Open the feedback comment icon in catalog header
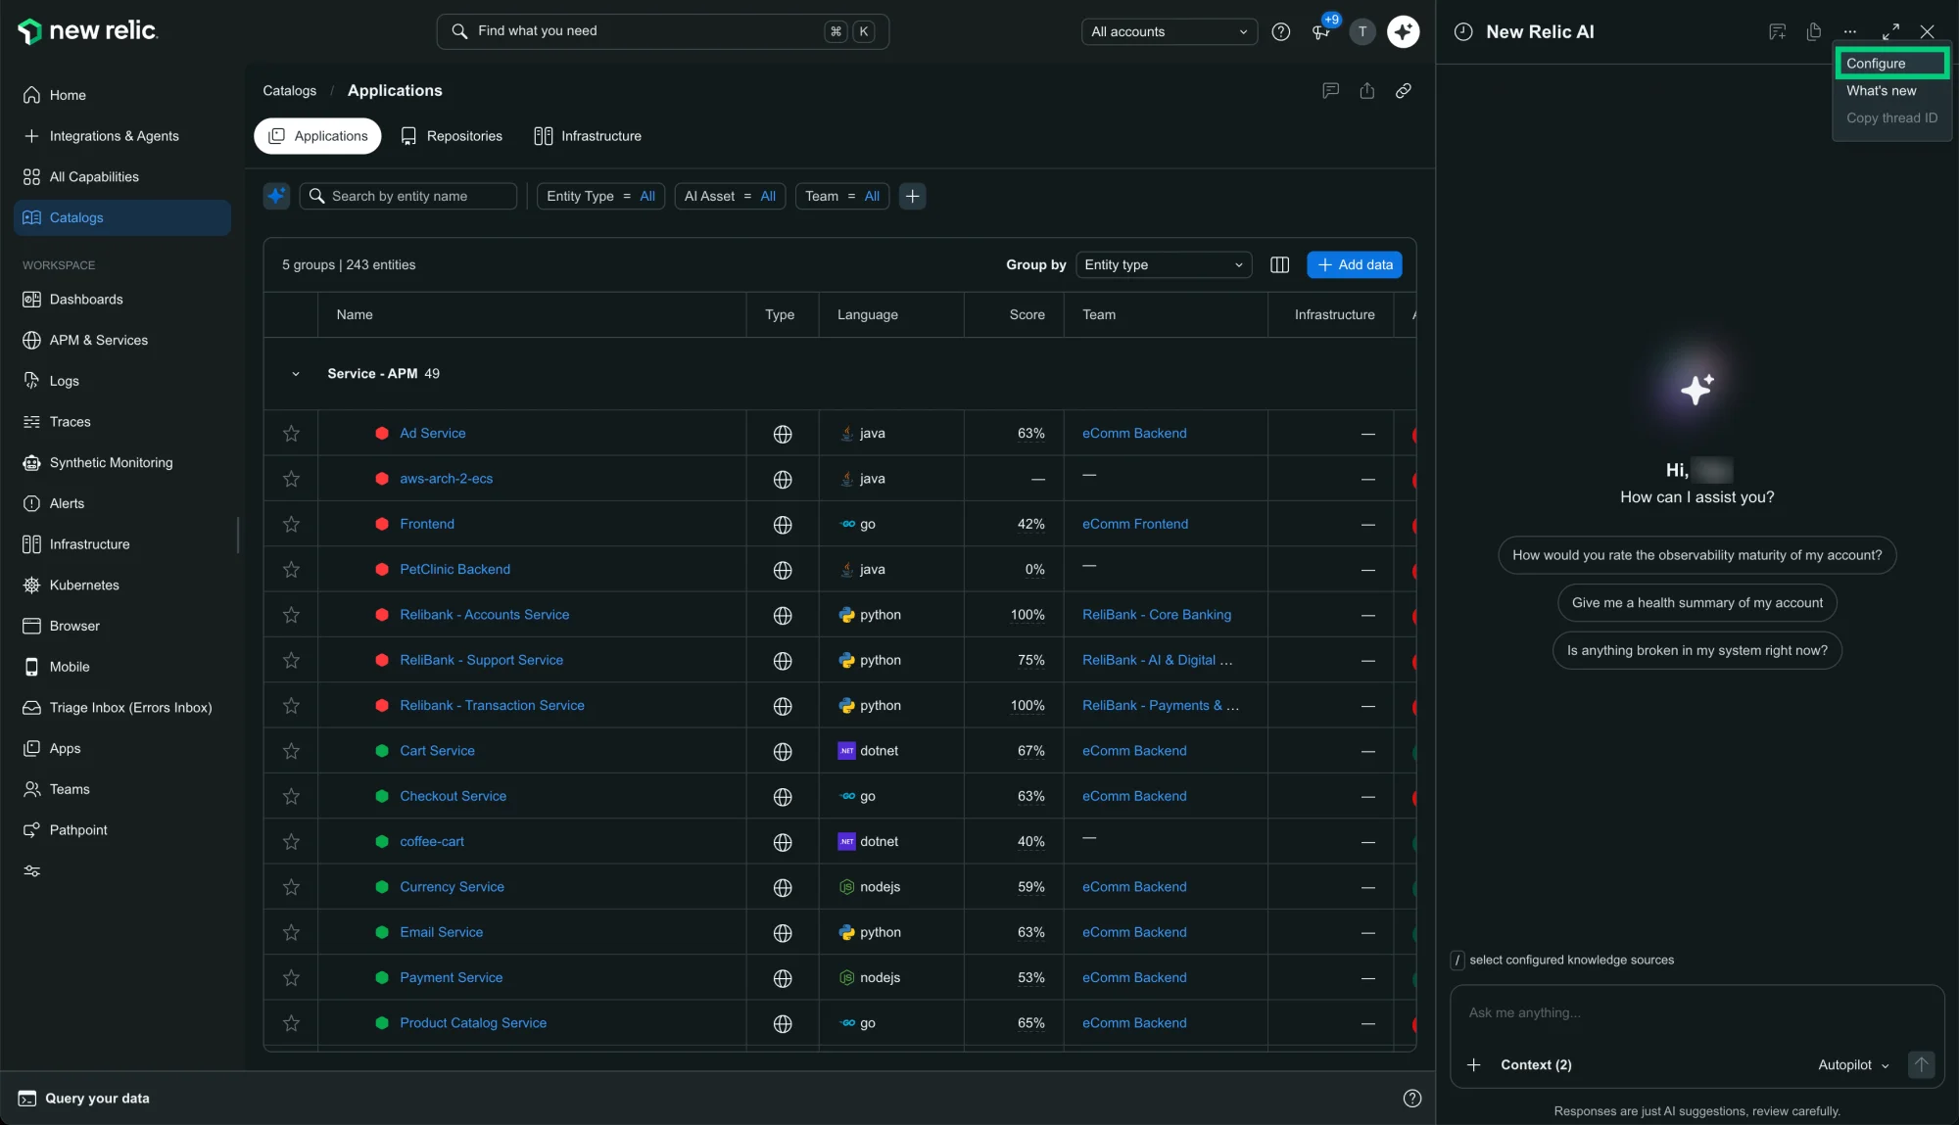The image size is (1959, 1125). point(1330,90)
